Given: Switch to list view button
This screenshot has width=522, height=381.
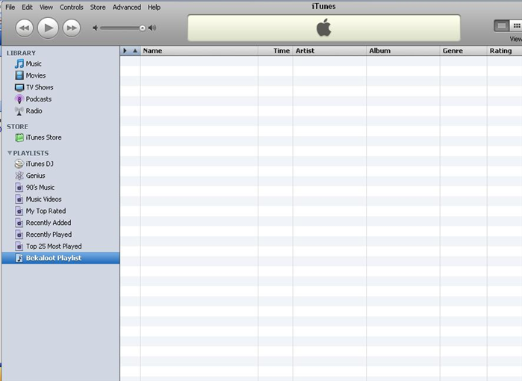Looking at the screenshot, I should (x=501, y=25).
